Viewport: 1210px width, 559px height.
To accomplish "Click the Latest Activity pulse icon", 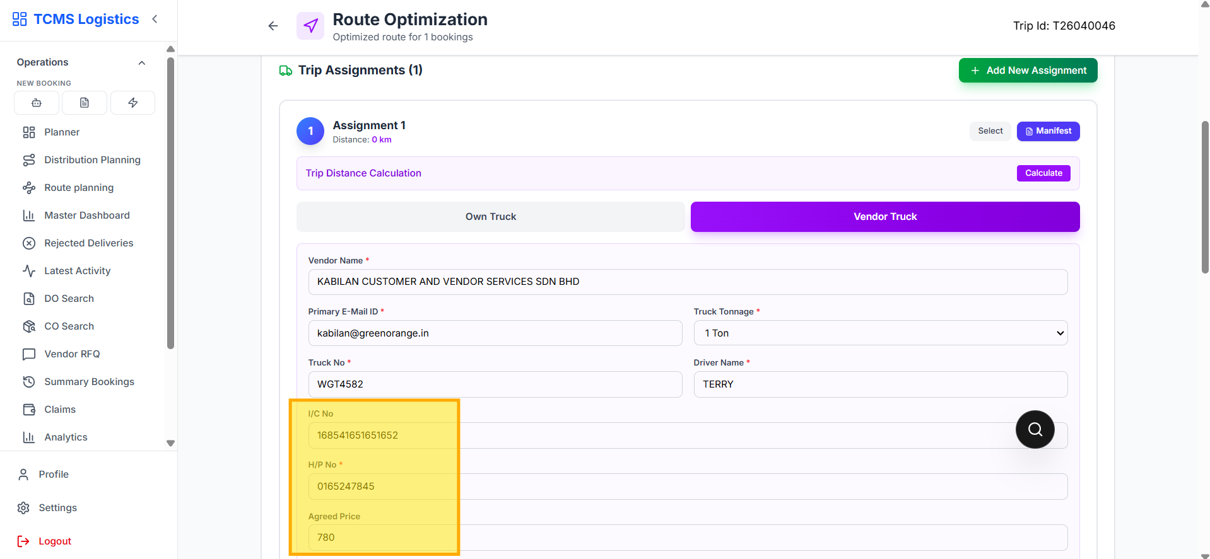I will (29, 271).
